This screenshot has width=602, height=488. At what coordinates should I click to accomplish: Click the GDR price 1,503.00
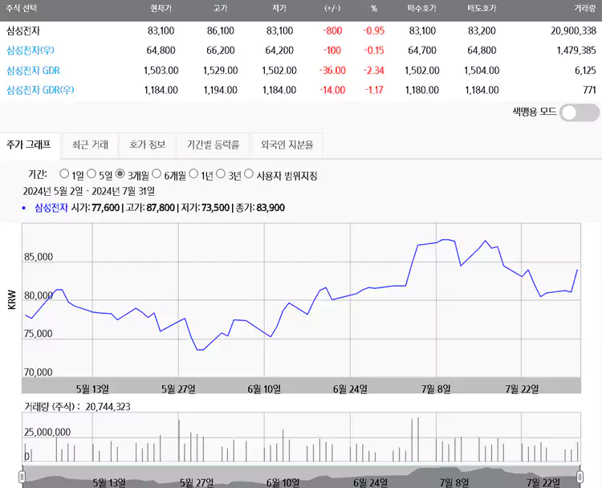161,71
